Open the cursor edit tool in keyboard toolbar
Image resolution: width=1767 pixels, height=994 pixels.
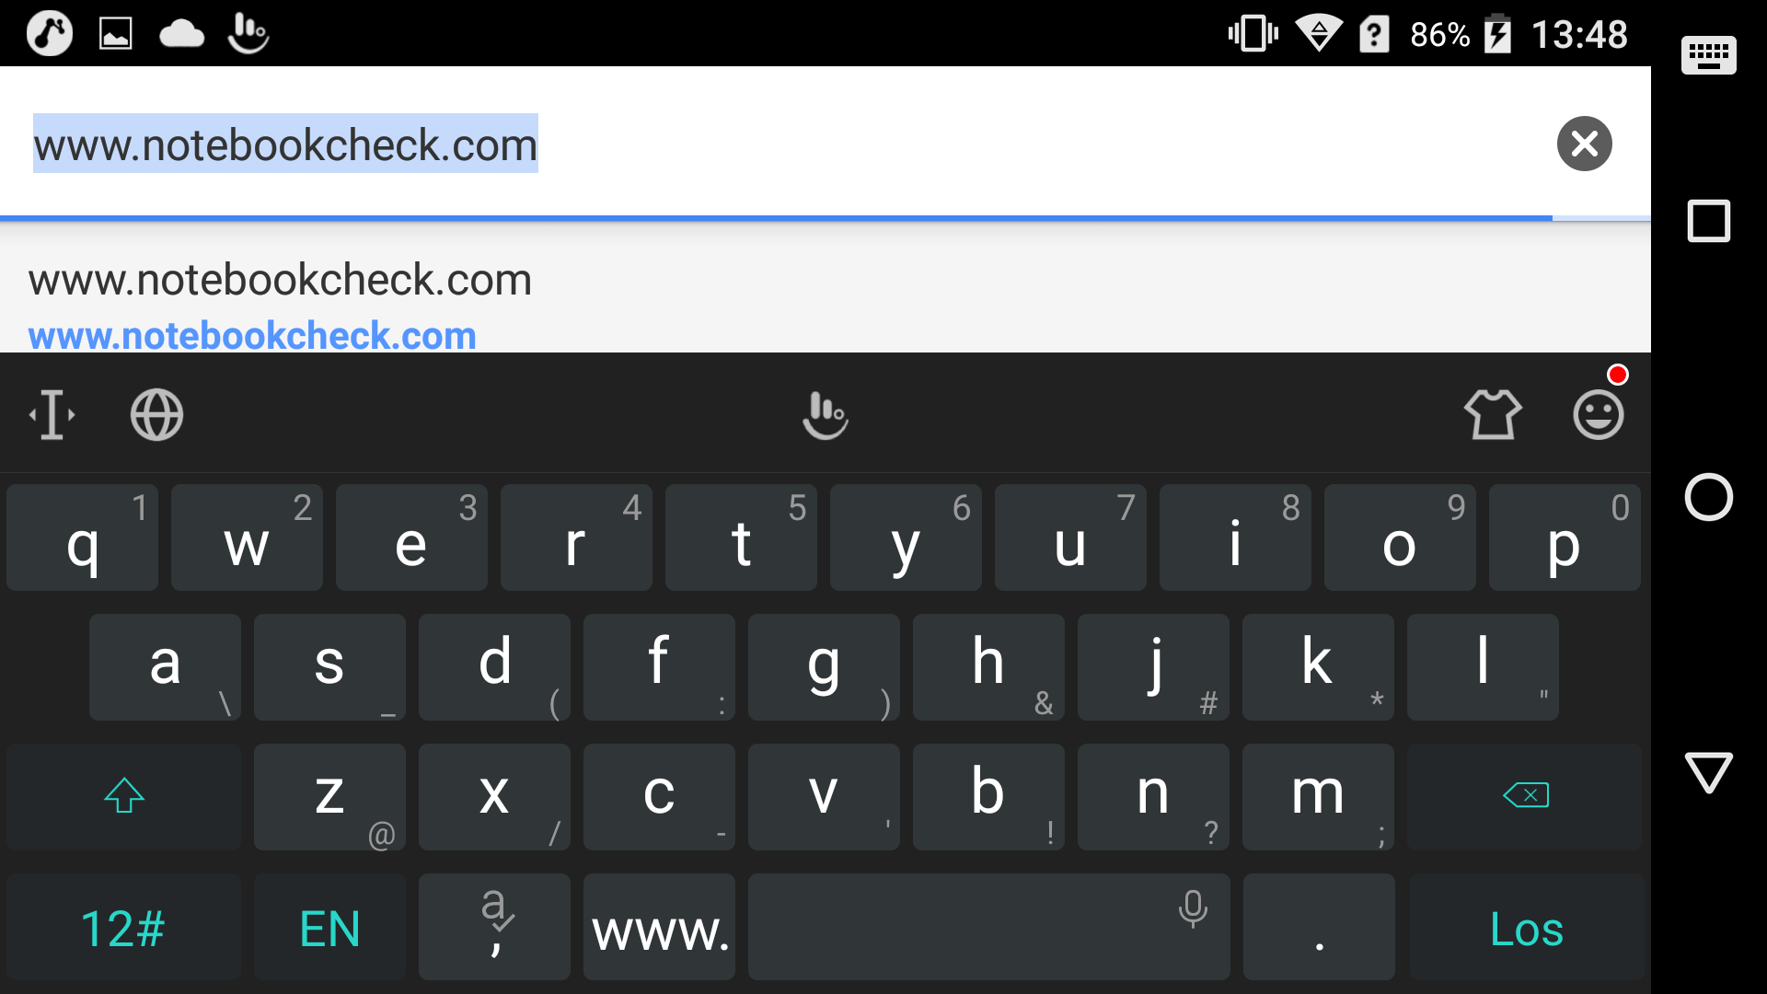[52, 414]
